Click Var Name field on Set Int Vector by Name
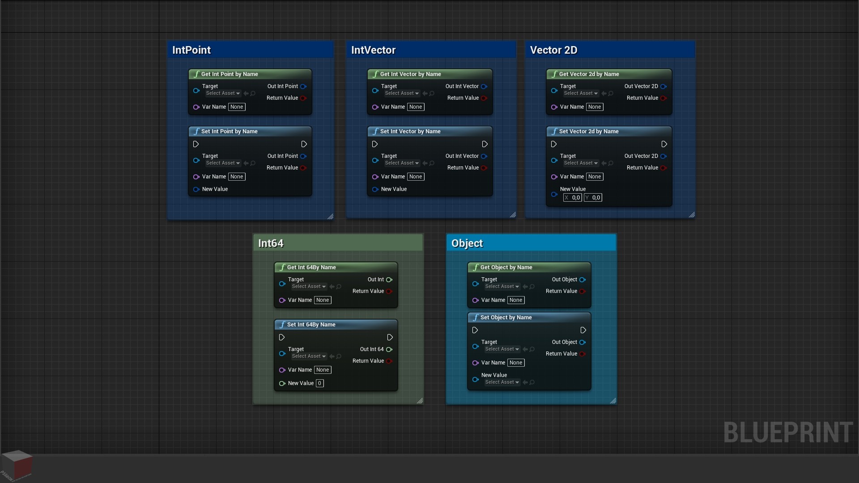 pos(416,177)
